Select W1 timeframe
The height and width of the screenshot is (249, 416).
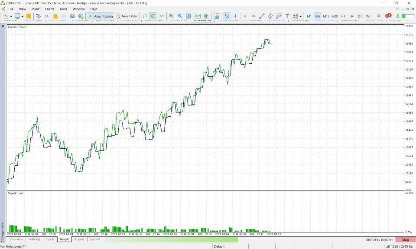[368, 16]
